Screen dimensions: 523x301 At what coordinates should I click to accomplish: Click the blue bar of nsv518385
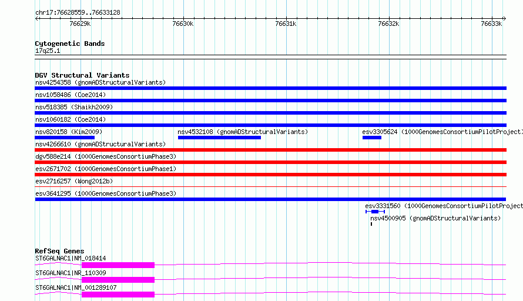[270, 113]
